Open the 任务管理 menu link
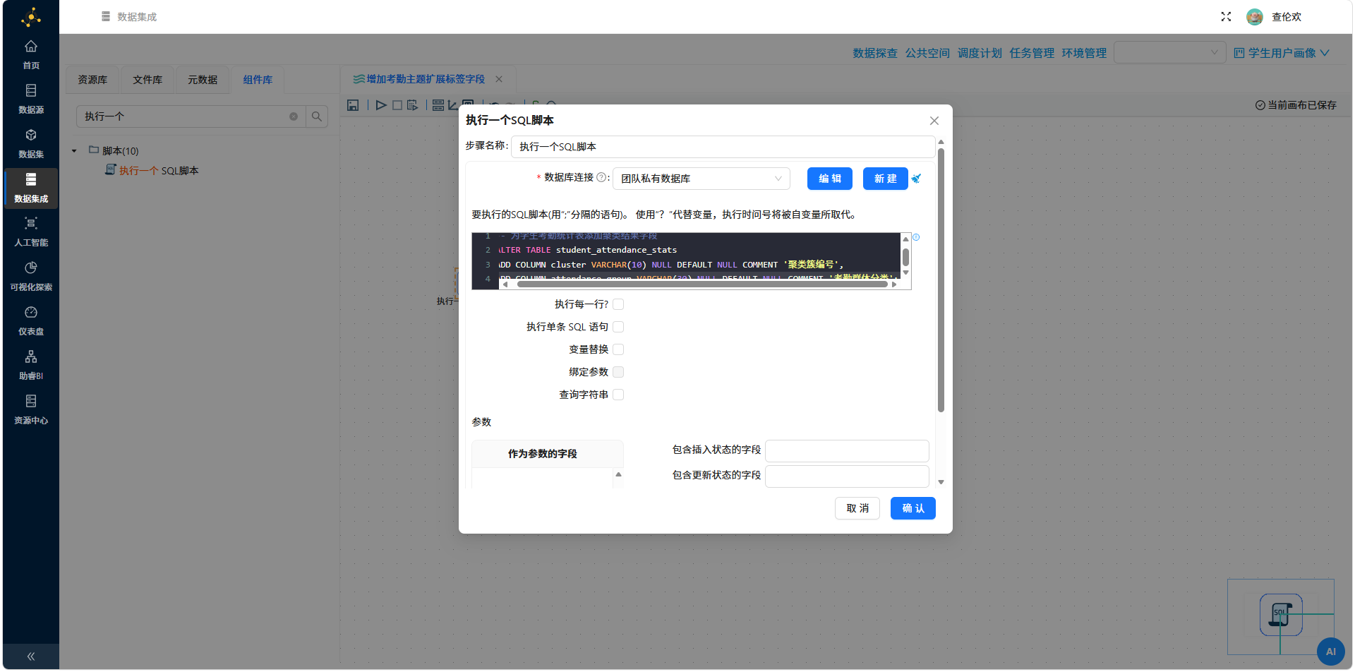 point(1032,53)
